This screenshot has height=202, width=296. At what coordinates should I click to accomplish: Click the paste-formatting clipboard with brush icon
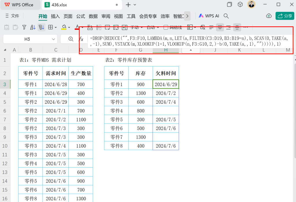point(16,27)
